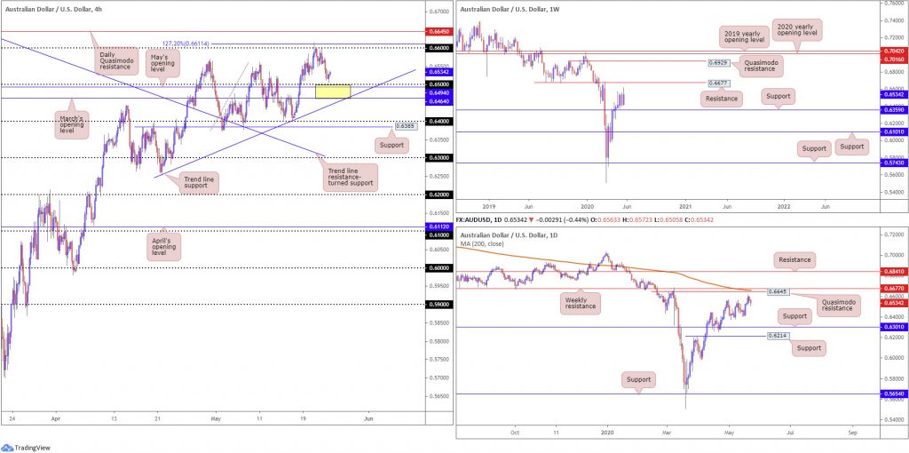Screen dimensions: 909x453
Task: Click the TradingView logo
Action: pyautogui.click(x=26, y=447)
